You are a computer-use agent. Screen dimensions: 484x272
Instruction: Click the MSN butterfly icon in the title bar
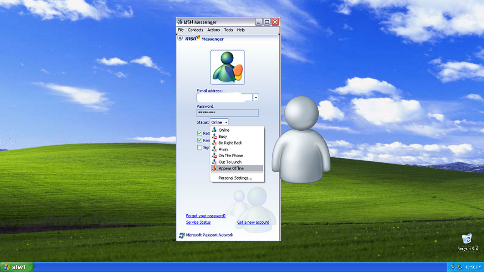[180, 22]
